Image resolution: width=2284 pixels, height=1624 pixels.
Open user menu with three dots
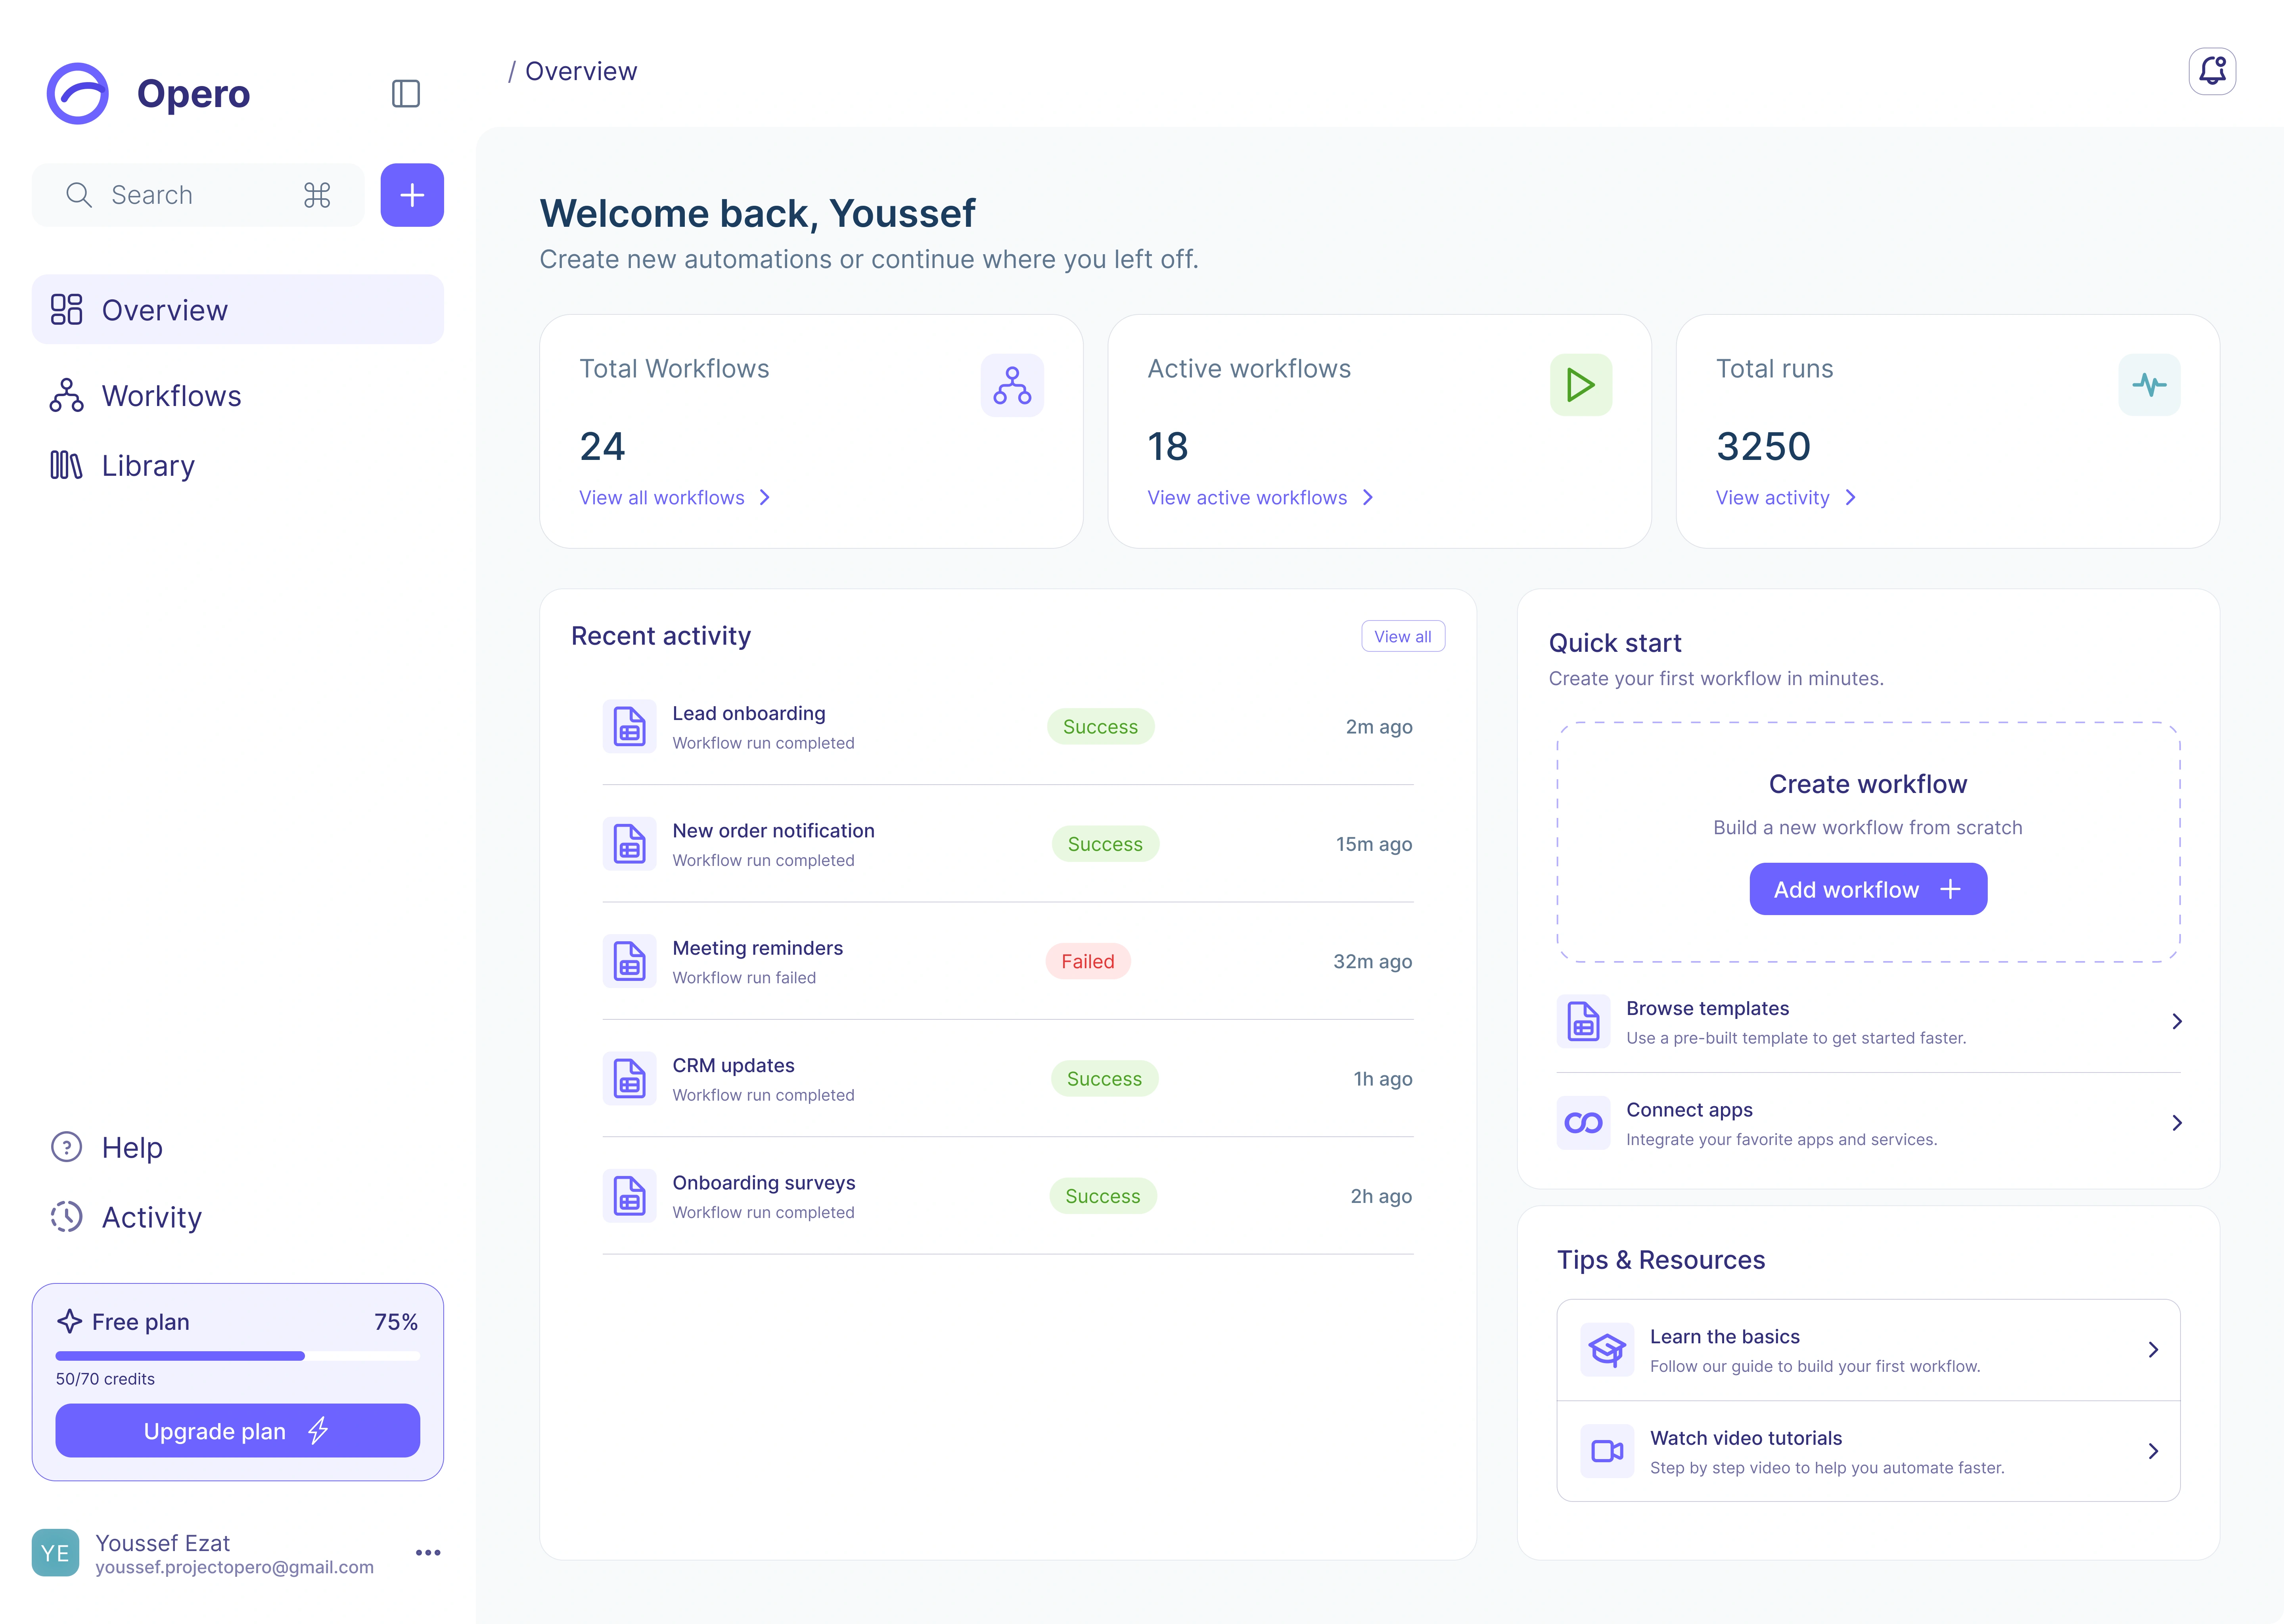click(x=428, y=1553)
